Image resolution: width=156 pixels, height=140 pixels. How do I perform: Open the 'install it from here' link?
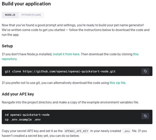click(x=66, y=54)
